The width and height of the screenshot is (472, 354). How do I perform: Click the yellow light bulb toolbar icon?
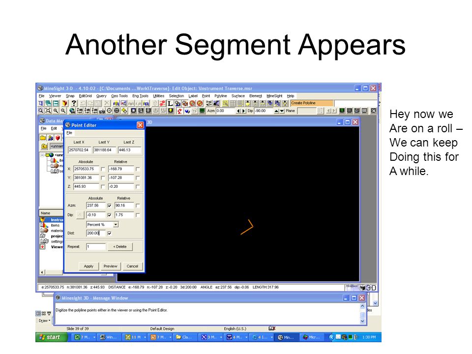coord(171,111)
